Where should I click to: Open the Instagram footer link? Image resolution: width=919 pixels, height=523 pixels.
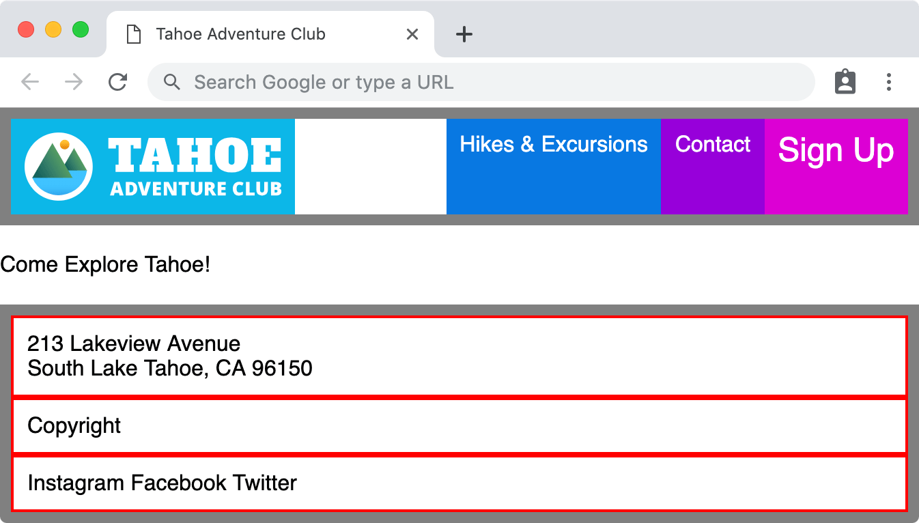76,483
